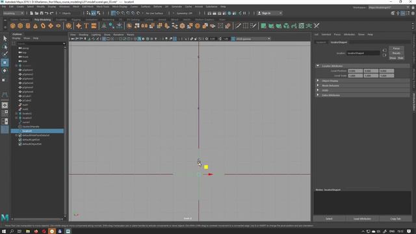Click the Load Attributes button
This screenshot has width=416, height=234.
point(362,219)
